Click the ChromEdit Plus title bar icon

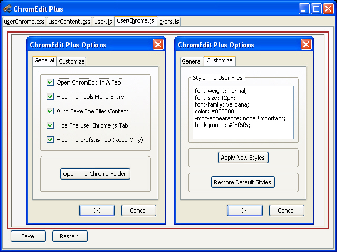[7, 9]
